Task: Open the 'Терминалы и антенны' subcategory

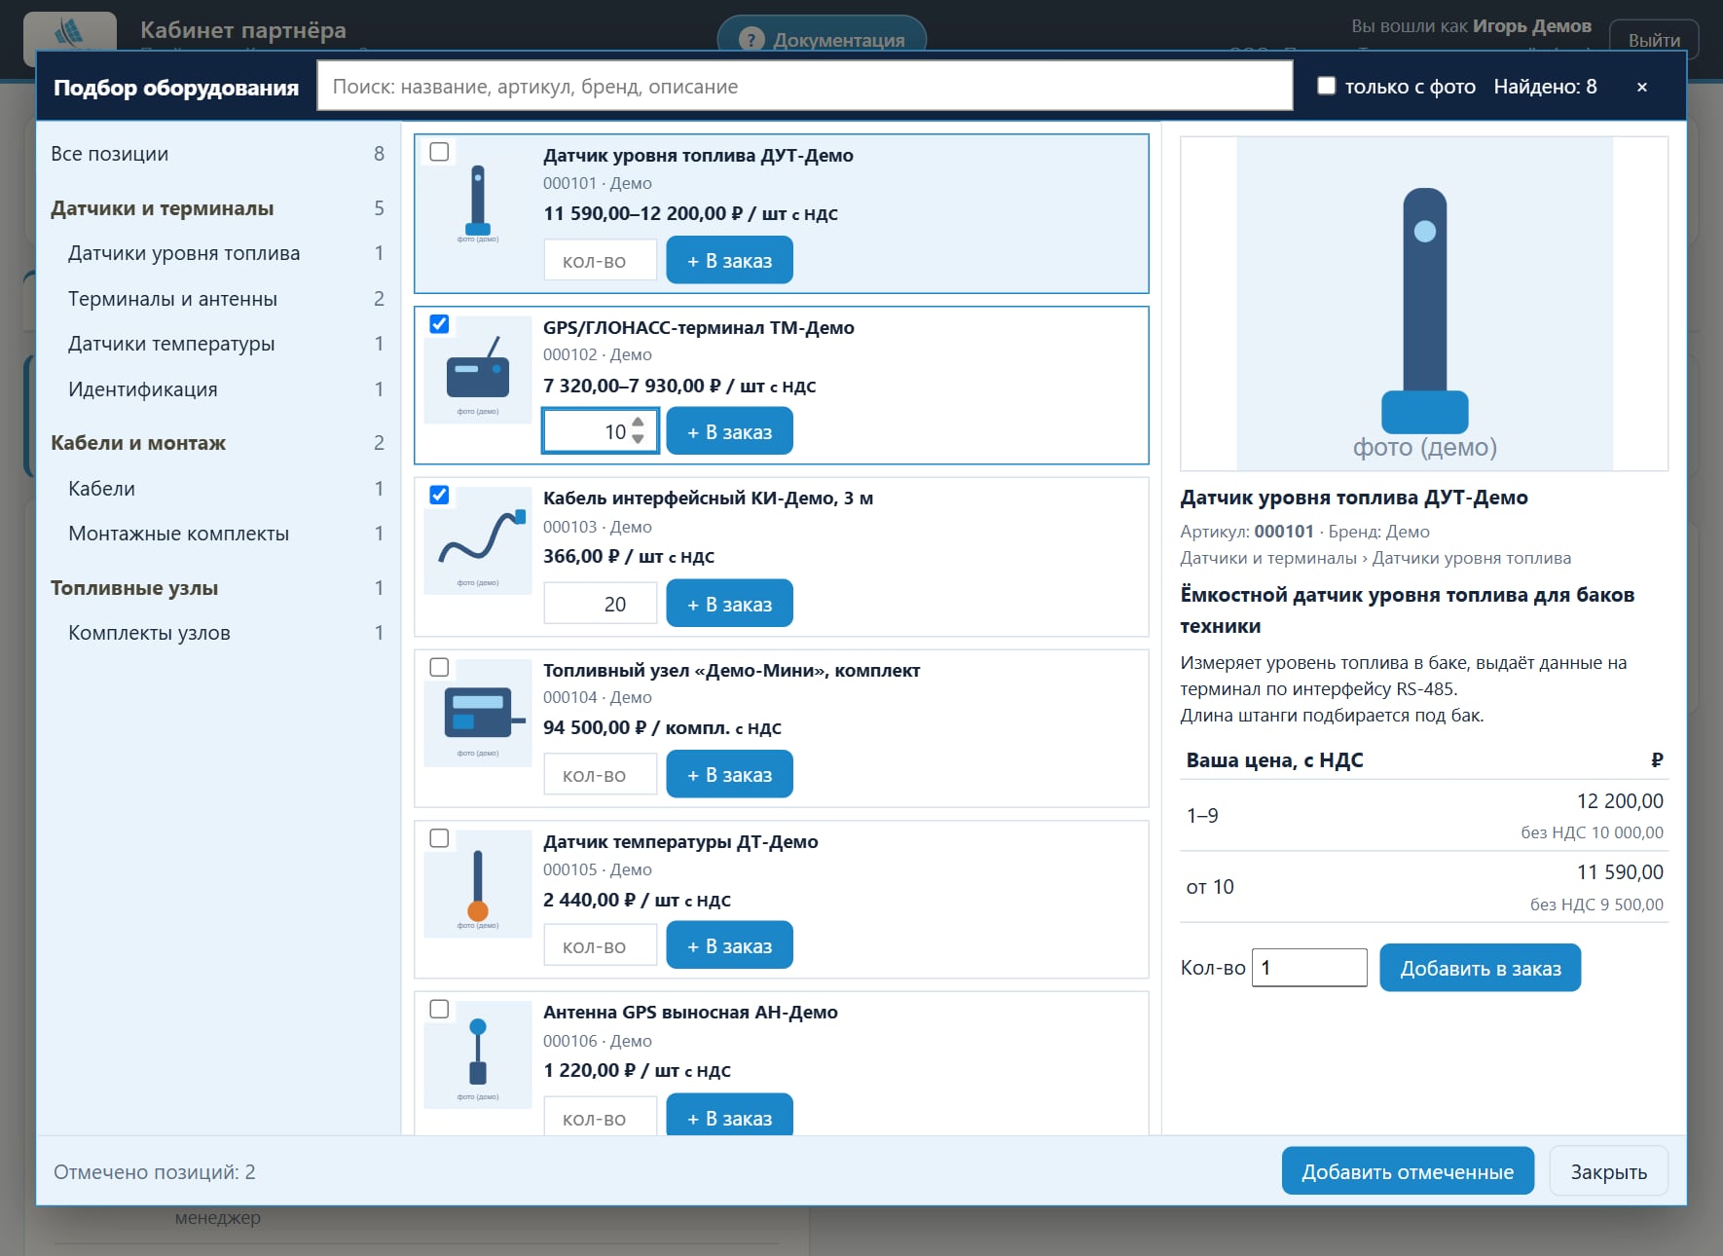Action: [x=218, y=299]
